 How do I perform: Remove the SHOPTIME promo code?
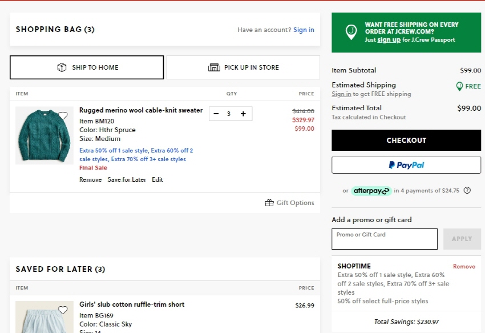[464, 266]
